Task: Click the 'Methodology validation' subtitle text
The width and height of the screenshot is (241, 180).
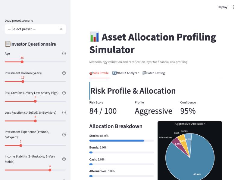Action: coord(139,62)
